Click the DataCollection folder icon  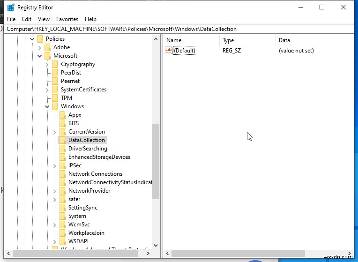click(x=63, y=140)
